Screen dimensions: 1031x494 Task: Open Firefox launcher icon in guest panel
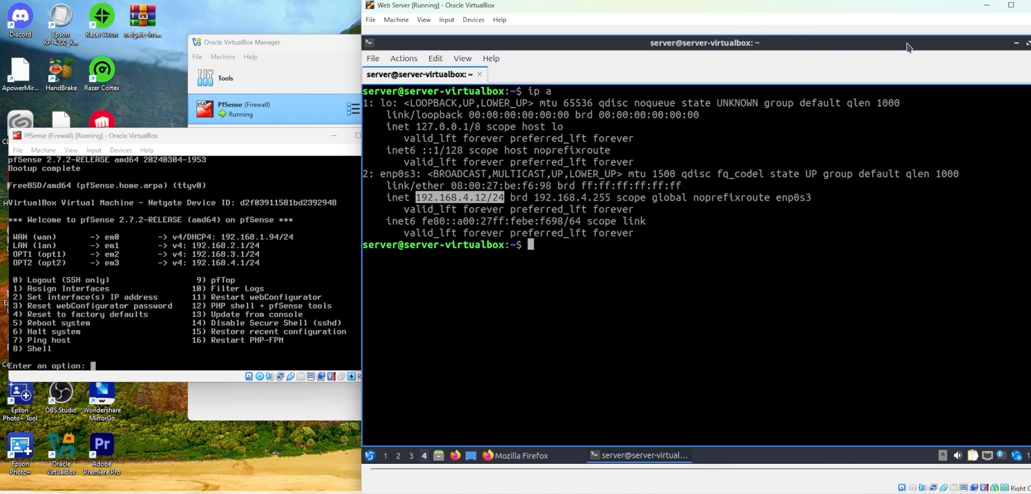point(455,455)
